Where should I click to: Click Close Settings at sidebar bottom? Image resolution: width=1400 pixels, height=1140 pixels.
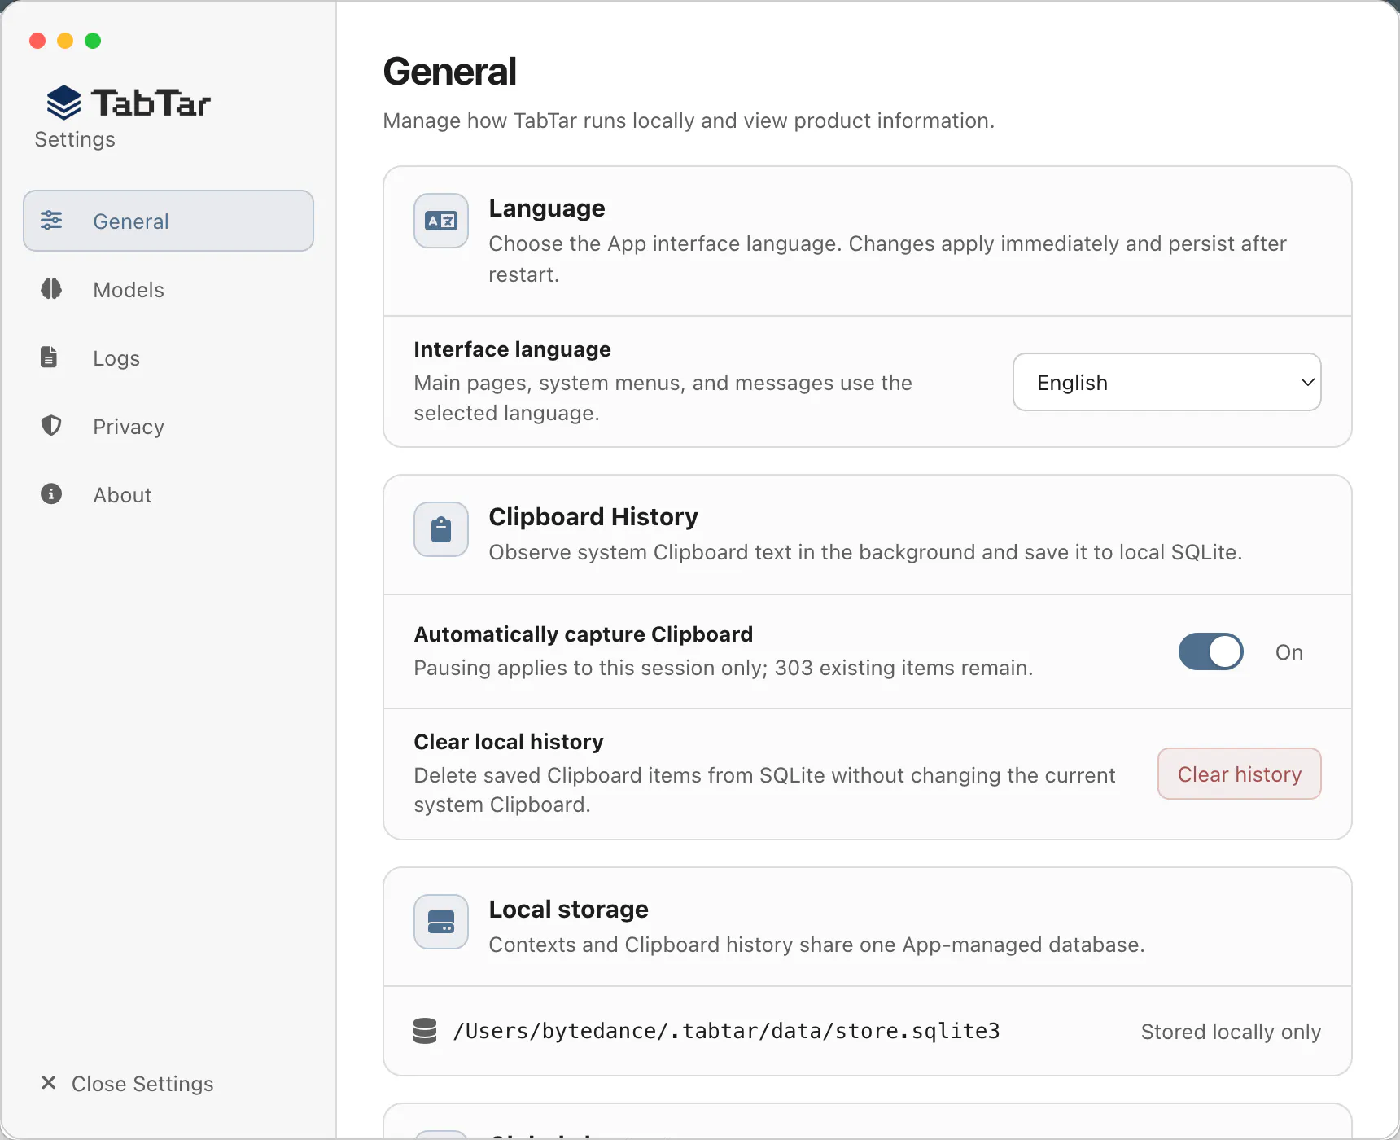127,1083
